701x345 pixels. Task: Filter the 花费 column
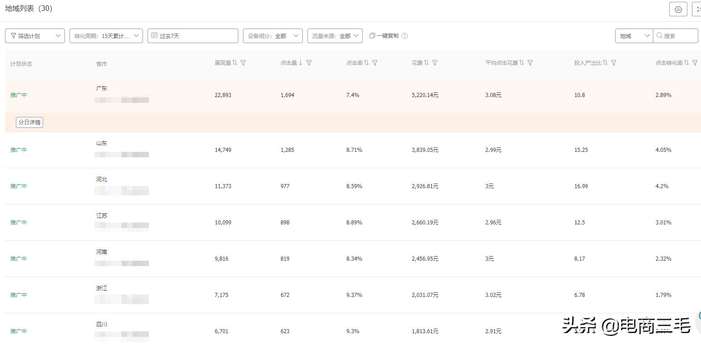coord(435,63)
